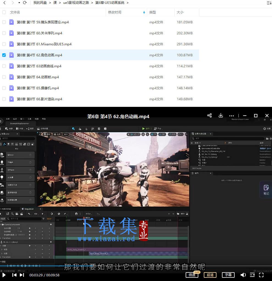Share the playing video

point(209,115)
